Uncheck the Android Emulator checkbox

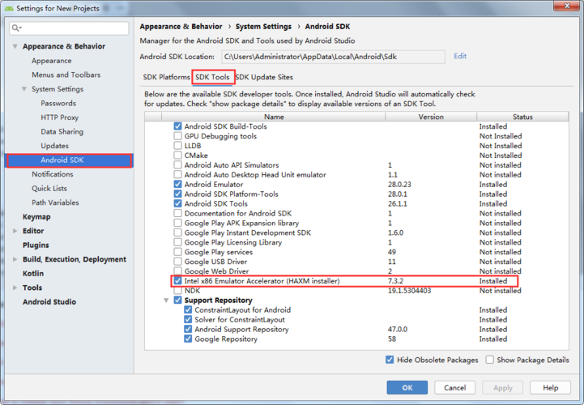177,185
